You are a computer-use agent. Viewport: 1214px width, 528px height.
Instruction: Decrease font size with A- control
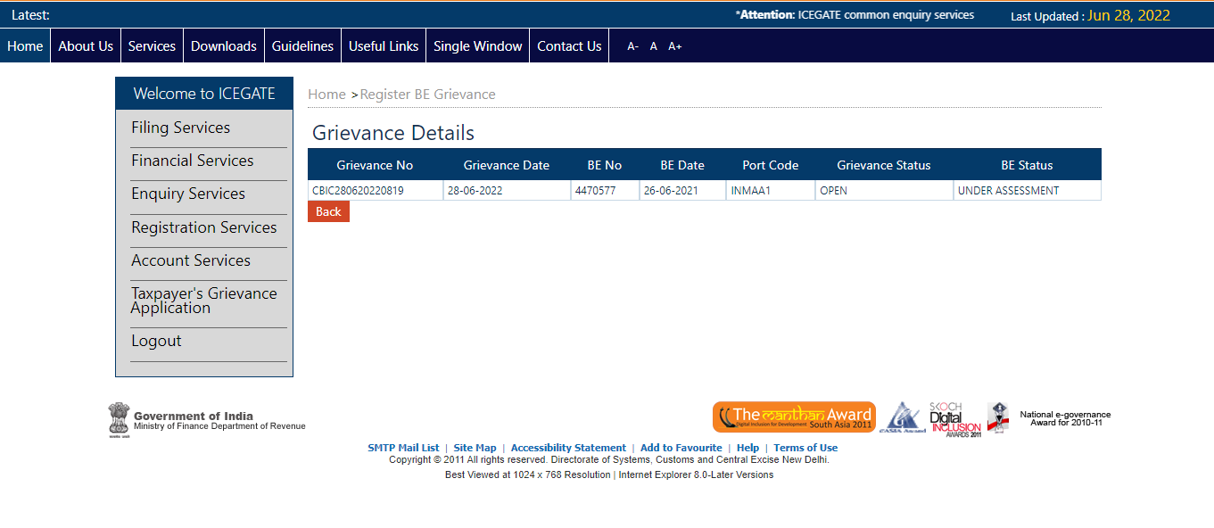(x=632, y=46)
